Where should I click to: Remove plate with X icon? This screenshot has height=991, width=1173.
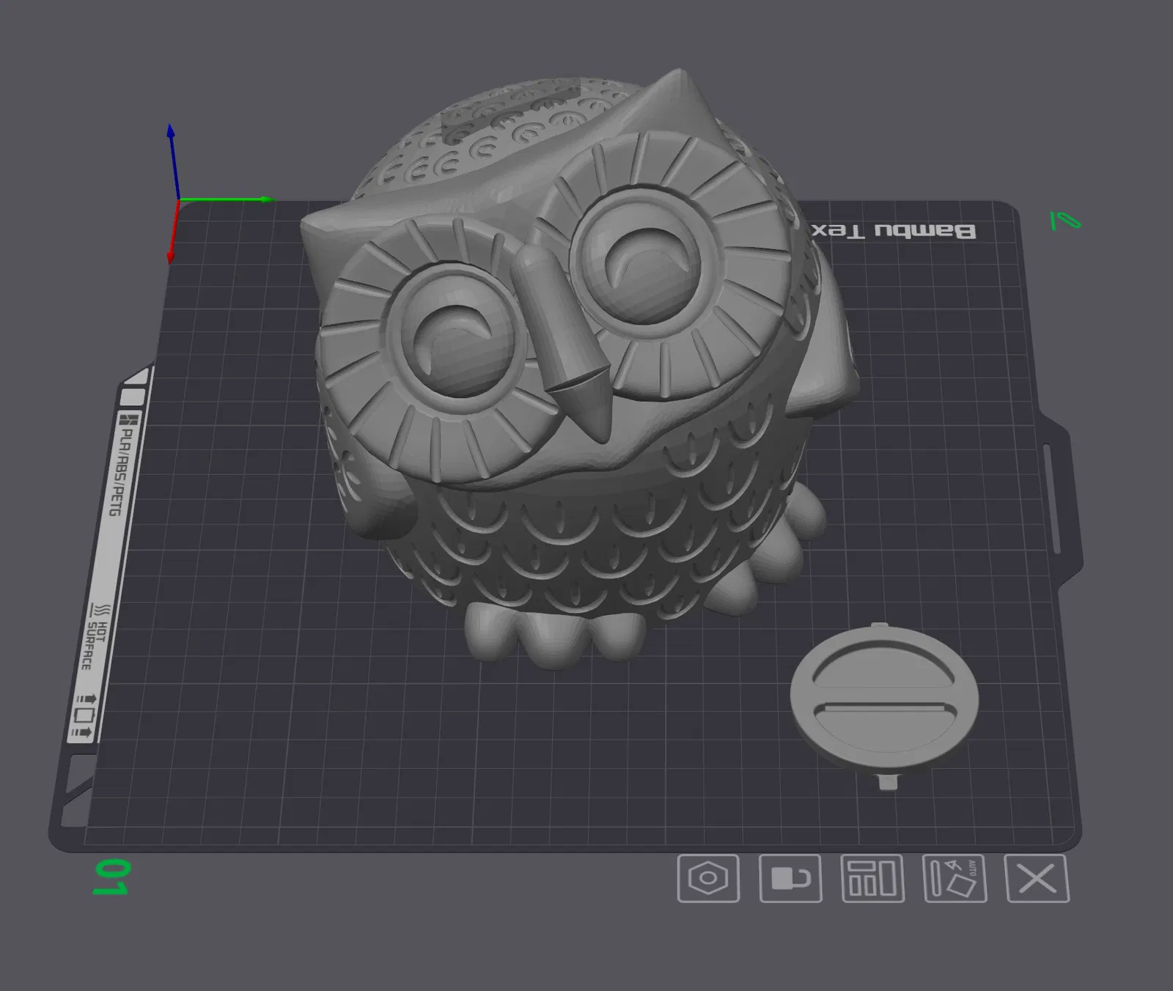1037,877
